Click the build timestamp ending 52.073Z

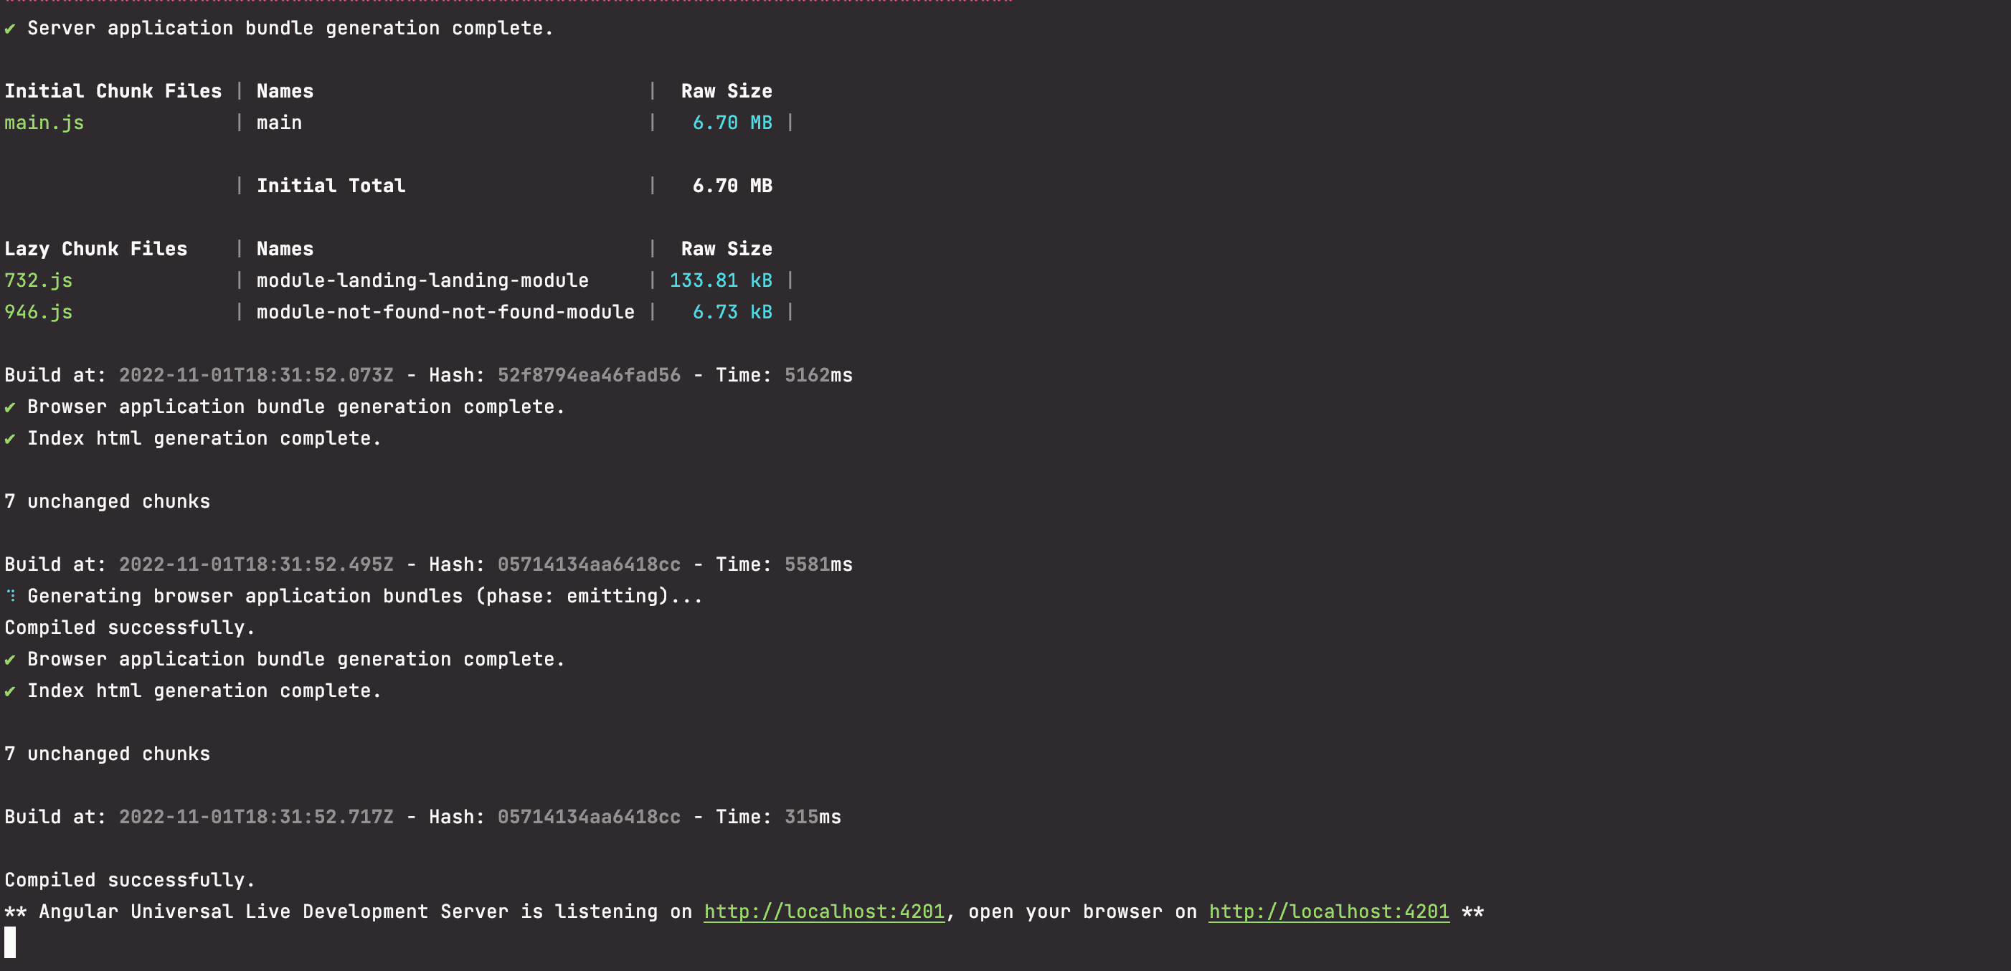(256, 376)
